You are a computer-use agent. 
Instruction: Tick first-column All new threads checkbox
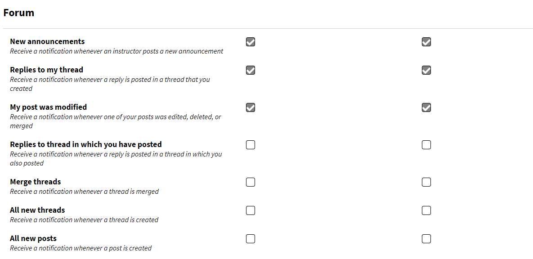(251, 210)
